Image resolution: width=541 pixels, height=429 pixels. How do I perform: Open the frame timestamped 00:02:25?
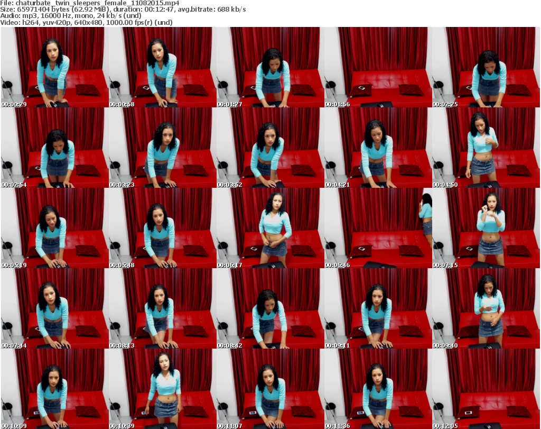coord(486,67)
